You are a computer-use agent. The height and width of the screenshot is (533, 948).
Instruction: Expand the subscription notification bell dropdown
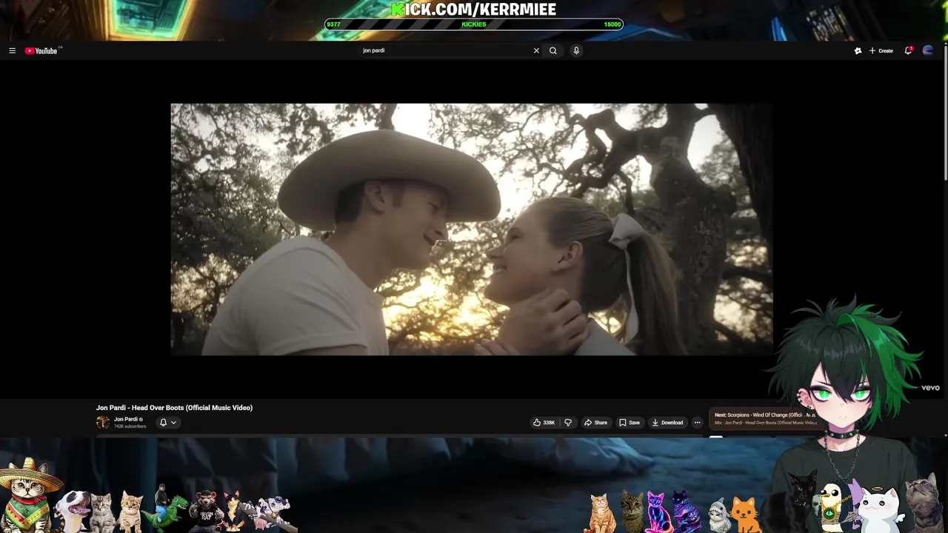(x=168, y=423)
